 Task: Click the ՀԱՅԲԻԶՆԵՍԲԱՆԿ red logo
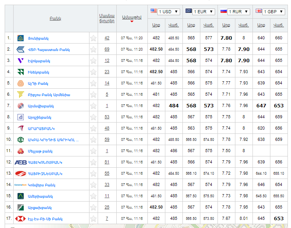pyautogui.click(x=20, y=174)
